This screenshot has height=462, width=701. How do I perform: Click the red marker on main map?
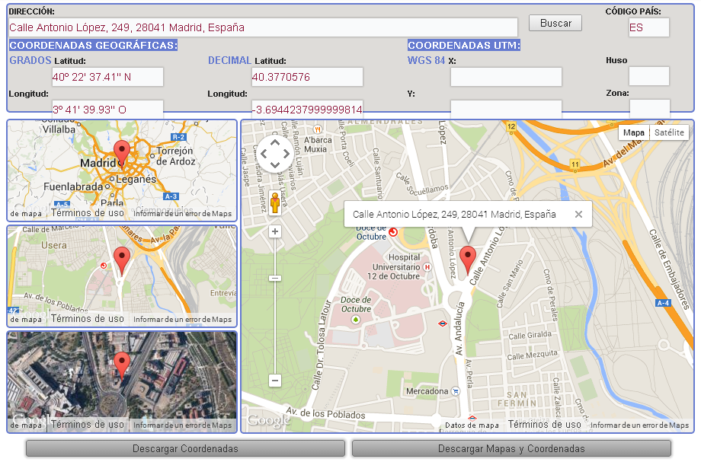pyautogui.click(x=468, y=260)
